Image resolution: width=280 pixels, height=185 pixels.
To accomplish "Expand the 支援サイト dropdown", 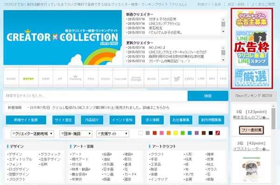I will point(112,133).
